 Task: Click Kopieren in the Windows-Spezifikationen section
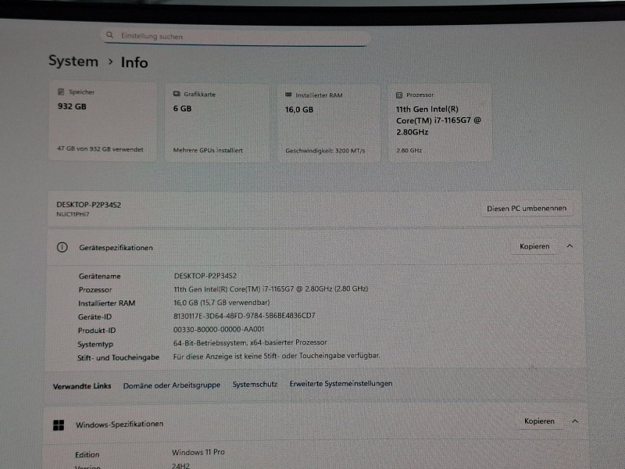tap(539, 421)
